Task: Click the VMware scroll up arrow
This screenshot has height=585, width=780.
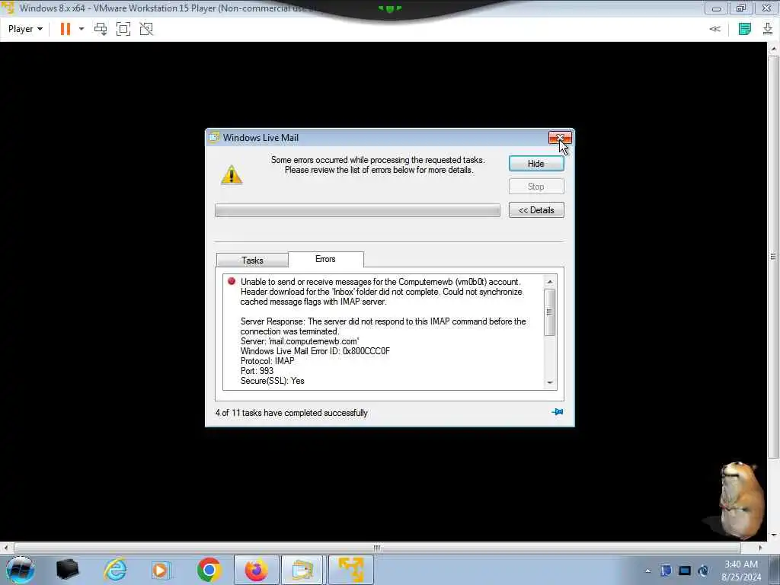Action: (773, 48)
